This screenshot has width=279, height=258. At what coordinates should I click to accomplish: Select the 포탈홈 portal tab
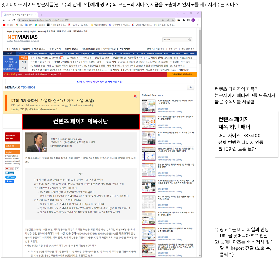(x=24, y=58)
